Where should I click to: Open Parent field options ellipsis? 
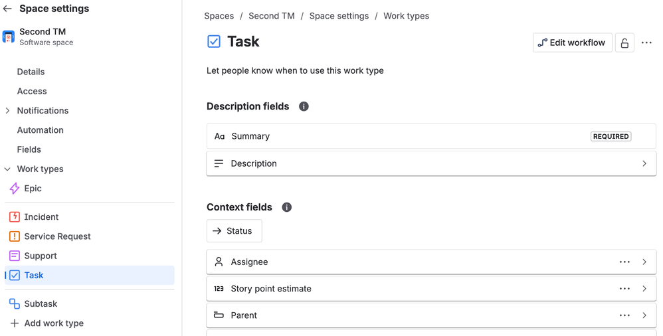point(624,315)
